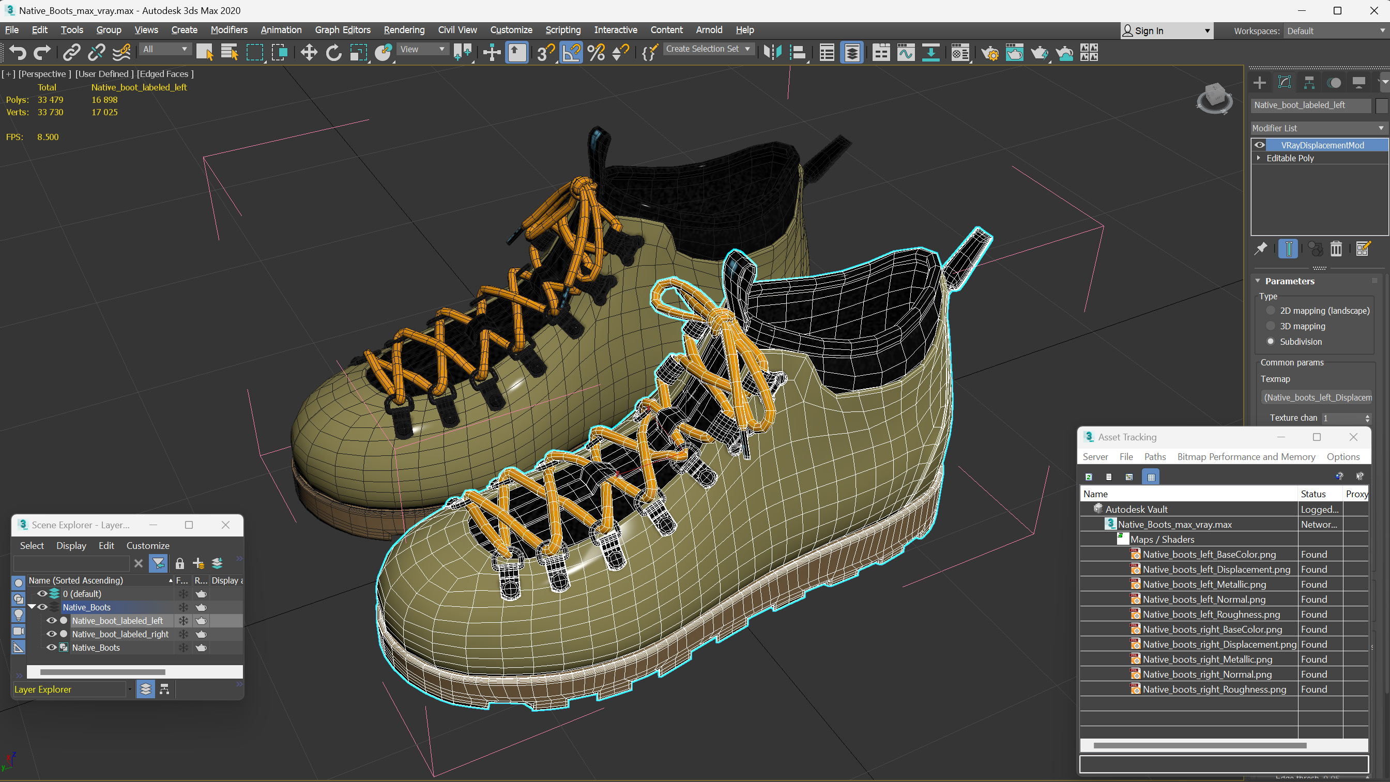1390x782 pixels.
Task: Click the Pin Stack icon
Action: point(1260,249)
